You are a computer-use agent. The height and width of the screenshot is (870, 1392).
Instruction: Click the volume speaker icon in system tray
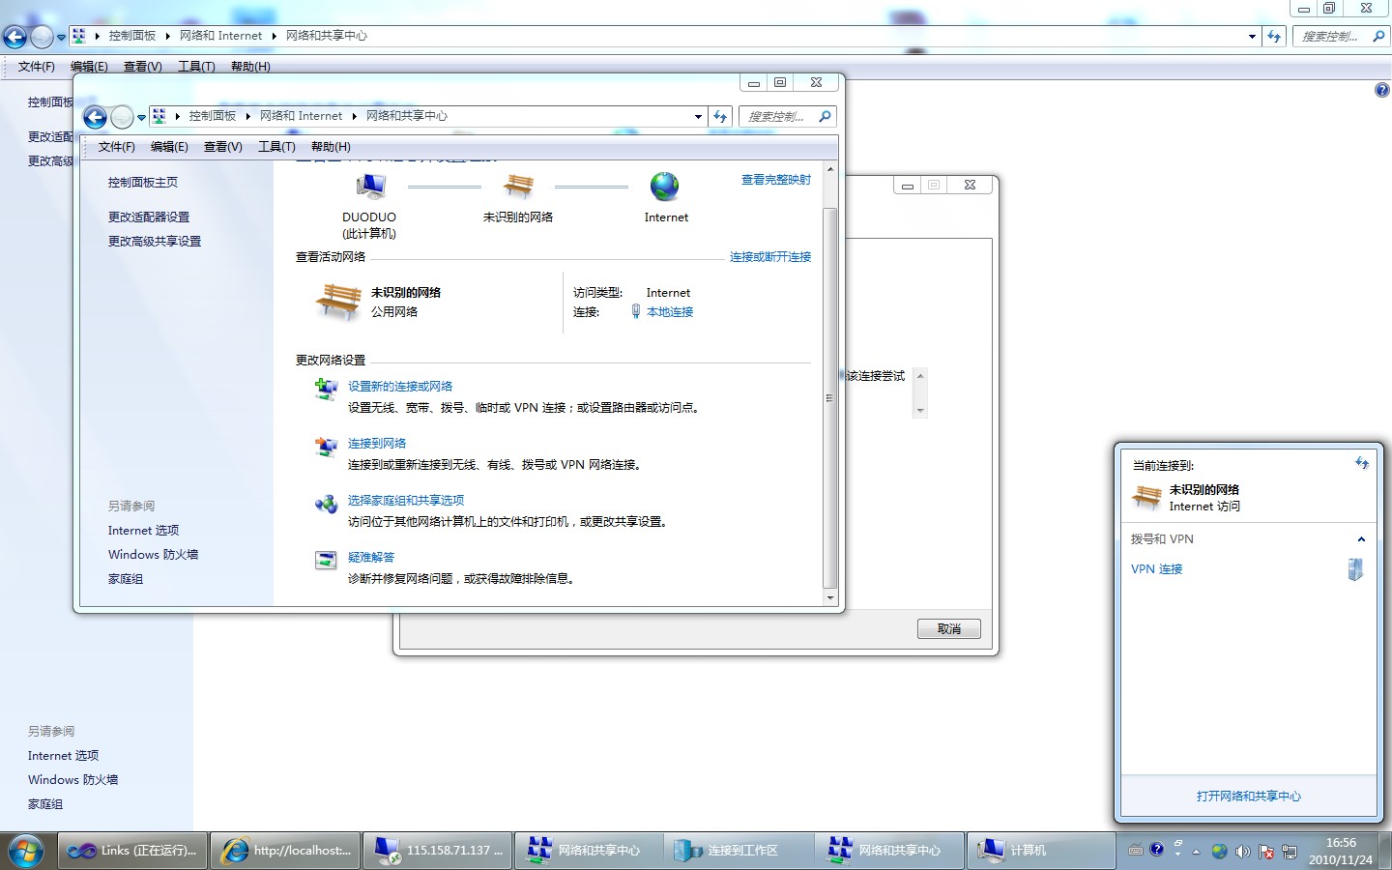pos(1242,852)
